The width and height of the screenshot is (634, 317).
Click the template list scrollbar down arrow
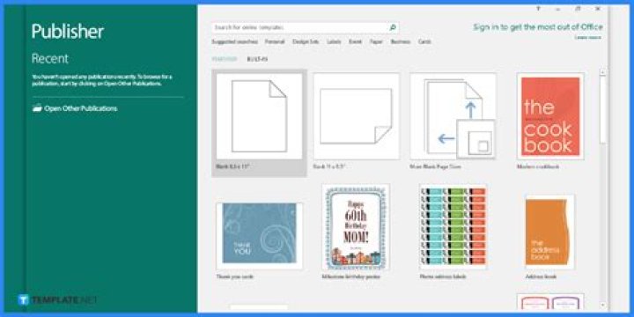603,305
